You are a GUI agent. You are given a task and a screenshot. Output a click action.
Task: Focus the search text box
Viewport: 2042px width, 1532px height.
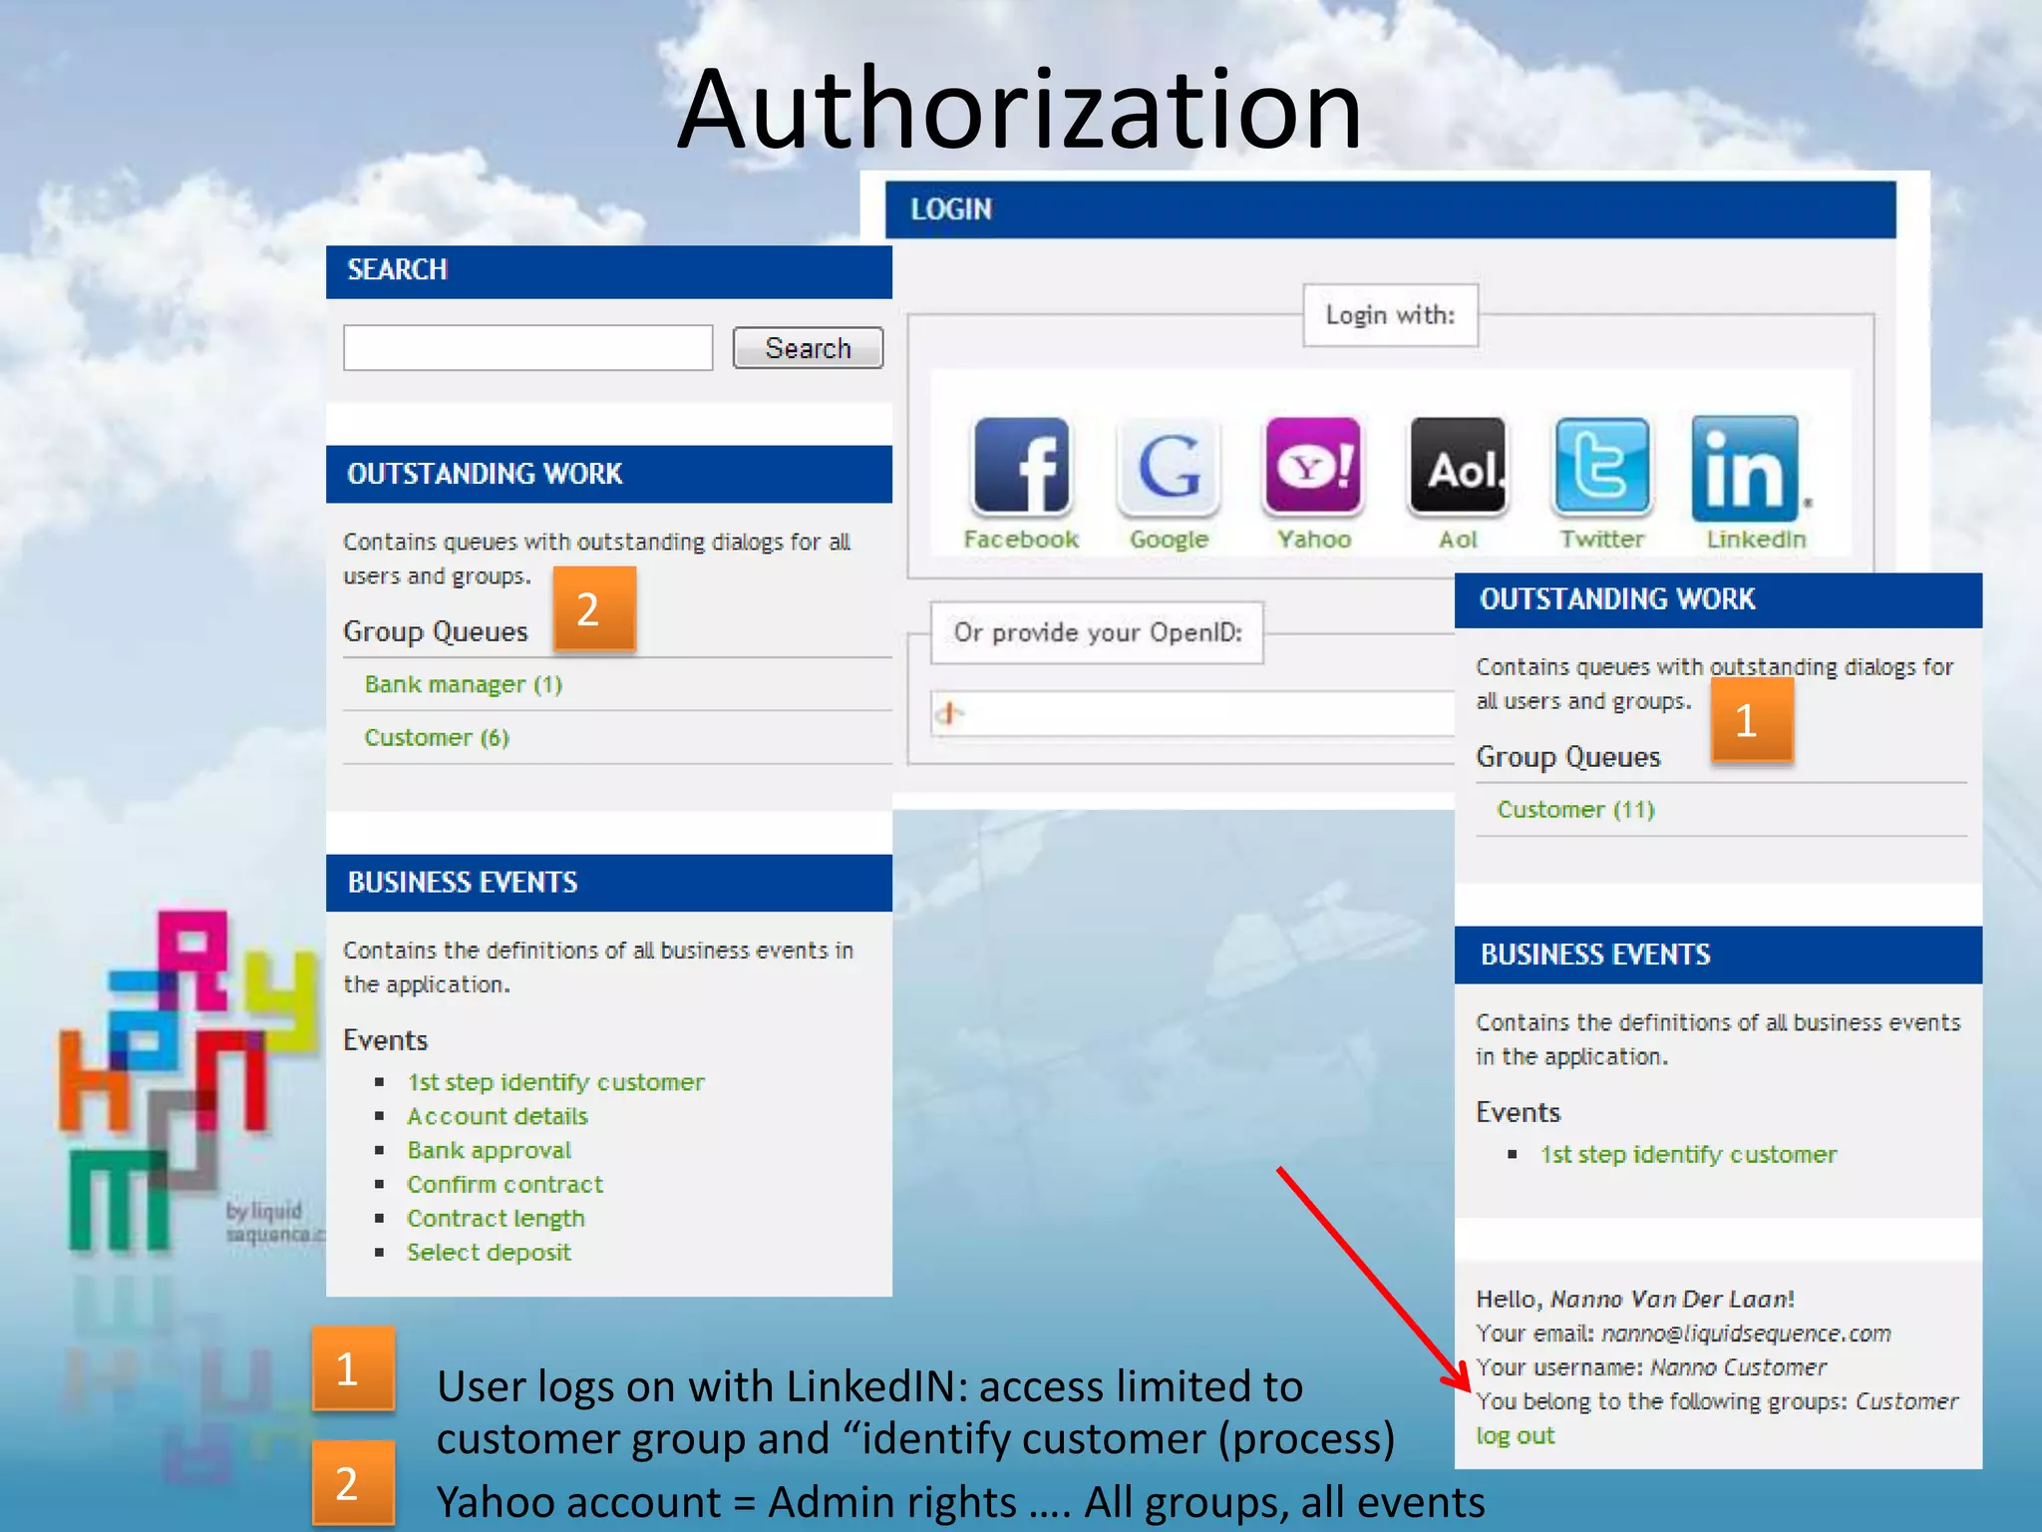click(x=528, y=347)
